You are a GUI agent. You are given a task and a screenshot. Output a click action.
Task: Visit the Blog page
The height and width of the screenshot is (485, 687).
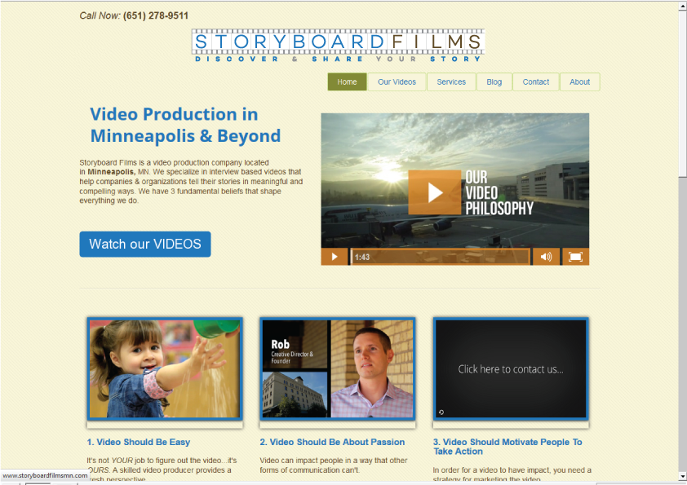[494, 82]
